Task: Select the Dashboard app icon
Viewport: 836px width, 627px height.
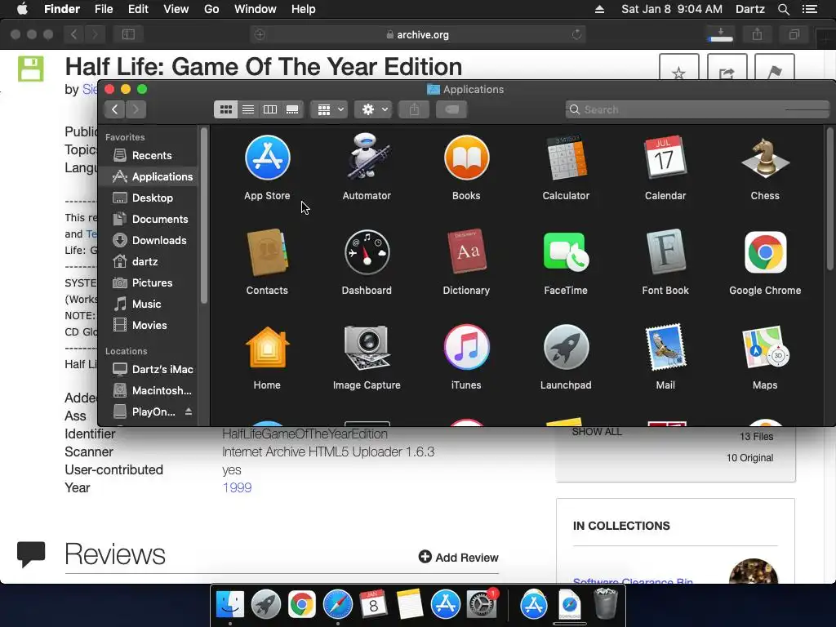Action: [367, 252]
